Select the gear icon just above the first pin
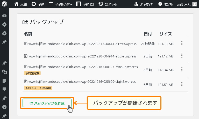The width and height of the screenshot is (199, 119). pos(4,33)
